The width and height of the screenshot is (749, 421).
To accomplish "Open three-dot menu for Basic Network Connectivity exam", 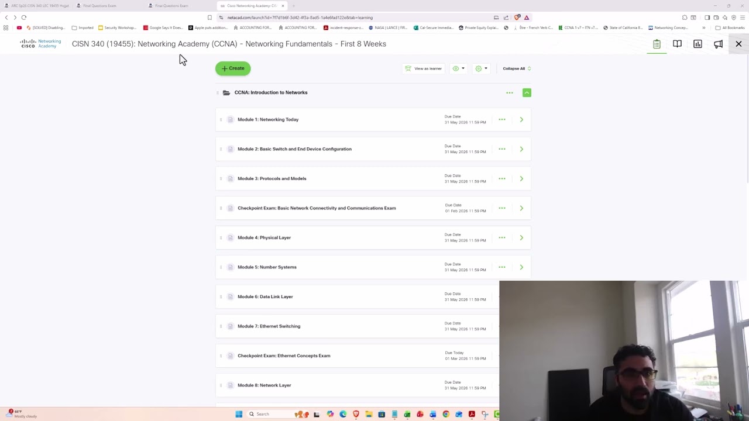I will pos(502,208).
